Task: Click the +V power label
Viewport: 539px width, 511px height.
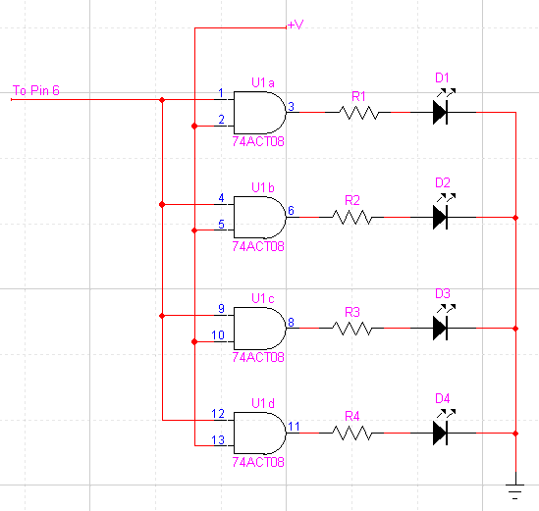Action: point(296,25)
